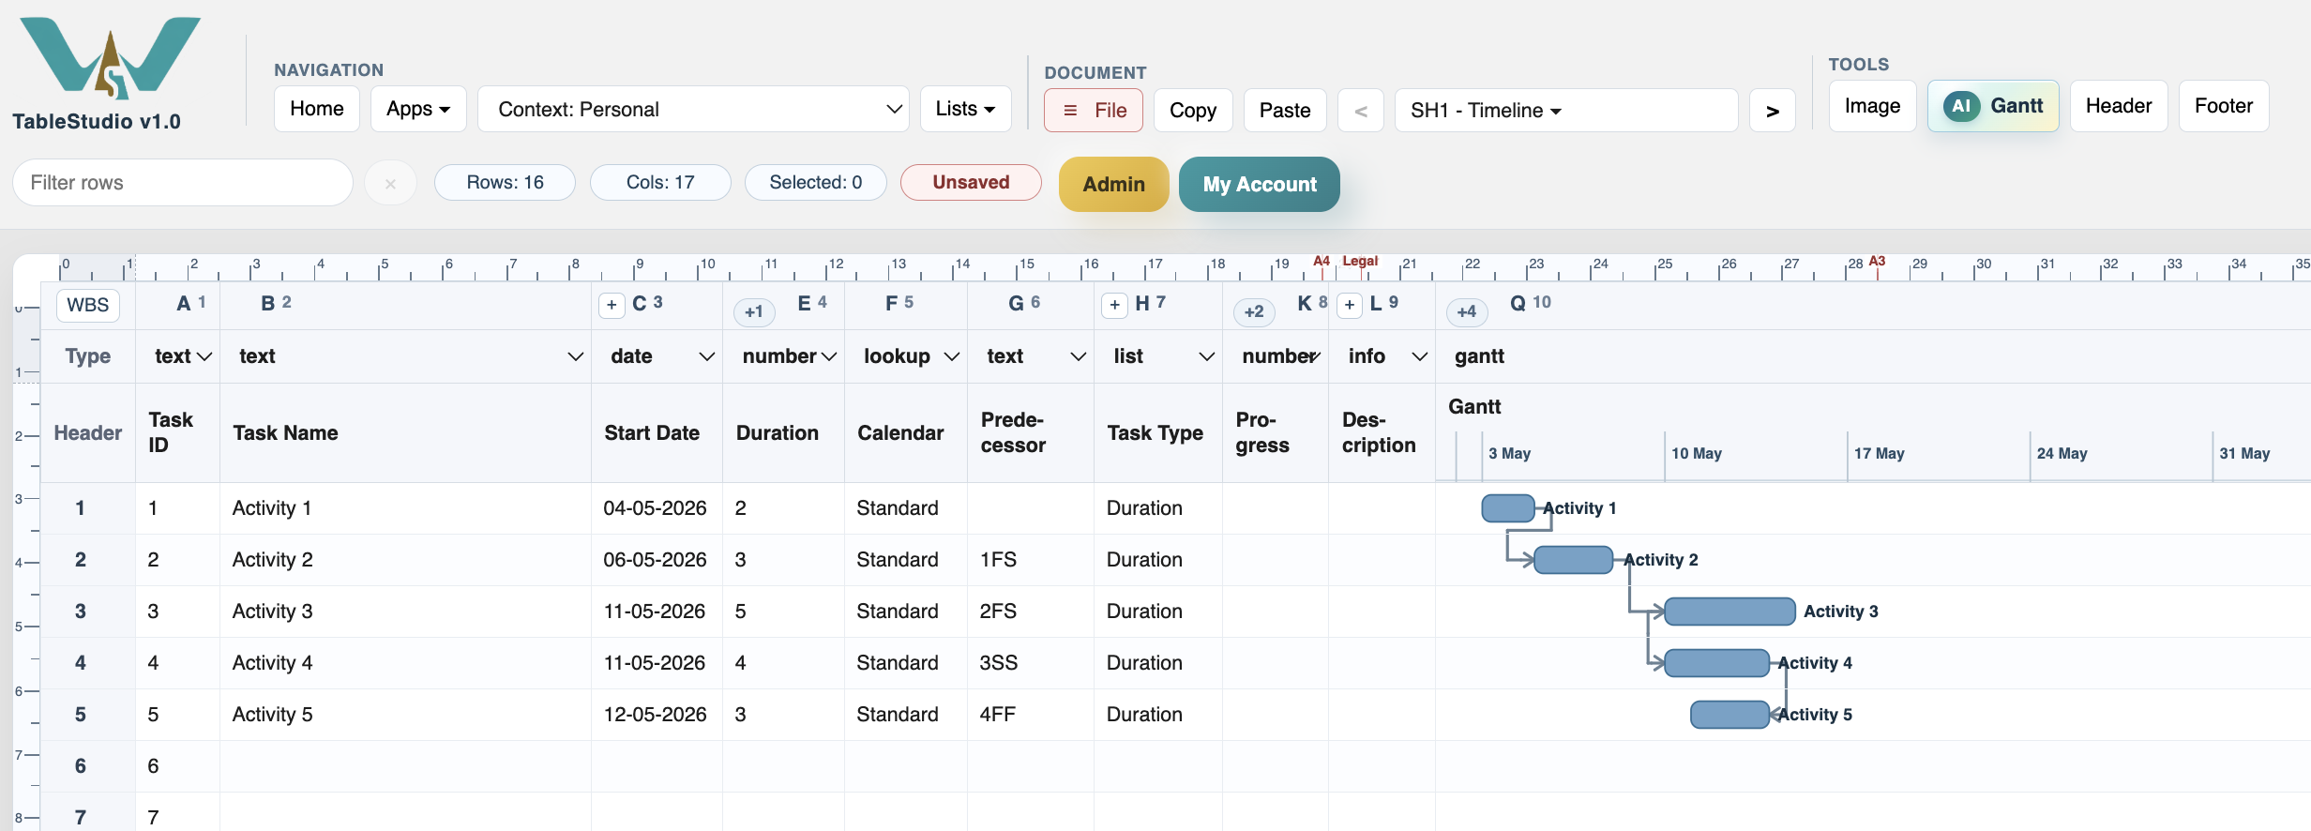Click the Home navigation button
2311x831 pixels.
click(317, 109)
